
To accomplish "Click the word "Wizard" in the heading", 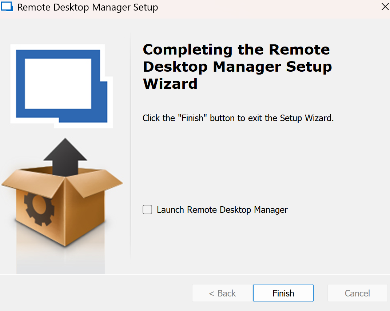I will click(x=170, y=84).
